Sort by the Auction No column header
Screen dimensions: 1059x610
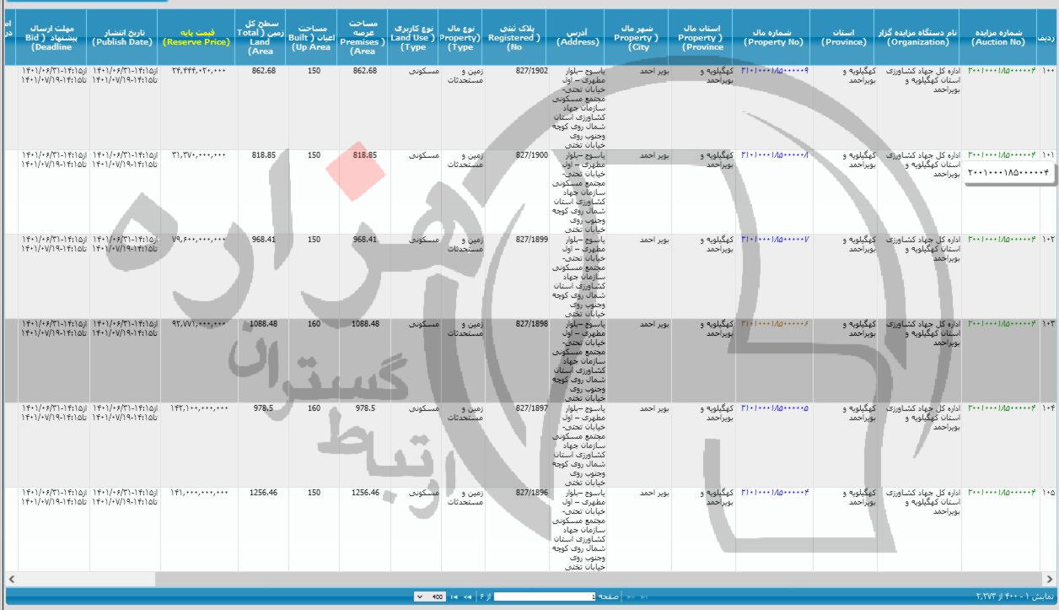[x=997, y=37]
